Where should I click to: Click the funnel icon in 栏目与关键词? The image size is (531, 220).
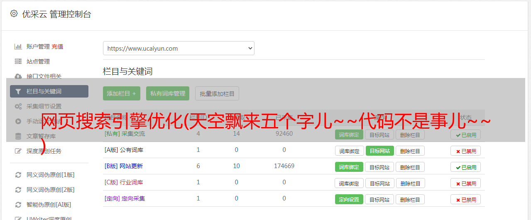[18, 91]
